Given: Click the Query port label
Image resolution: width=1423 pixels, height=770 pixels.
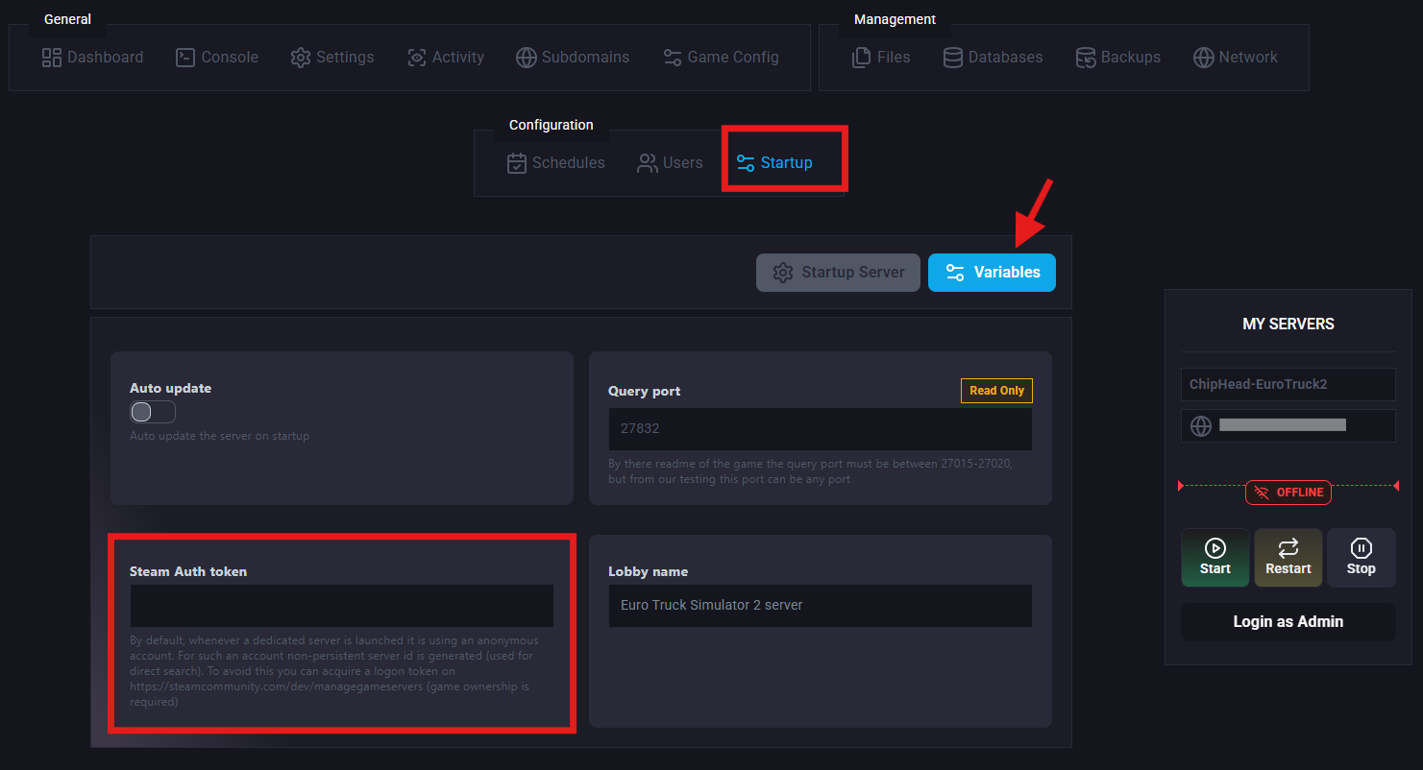Looking at the screenshot, I should point(645,391).
